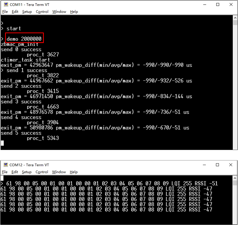Maximize the COM12 Tera Term window

[x=217, y=165]
